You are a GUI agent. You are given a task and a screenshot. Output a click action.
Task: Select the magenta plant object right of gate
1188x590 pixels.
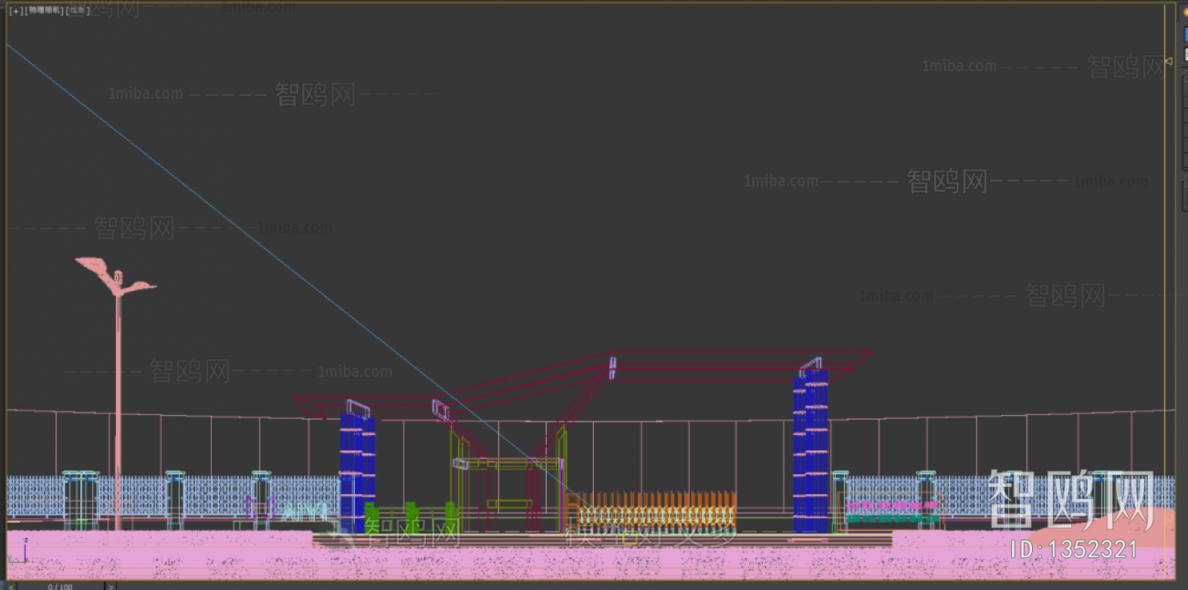(890, 504)
